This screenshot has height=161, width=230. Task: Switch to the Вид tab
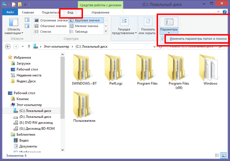[x=70, y=12]
